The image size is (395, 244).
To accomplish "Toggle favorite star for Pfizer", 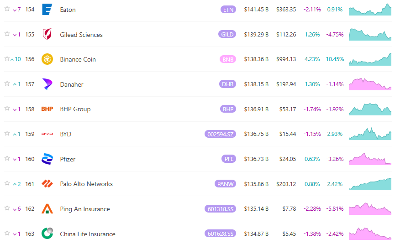I will [x=7, y=159].
